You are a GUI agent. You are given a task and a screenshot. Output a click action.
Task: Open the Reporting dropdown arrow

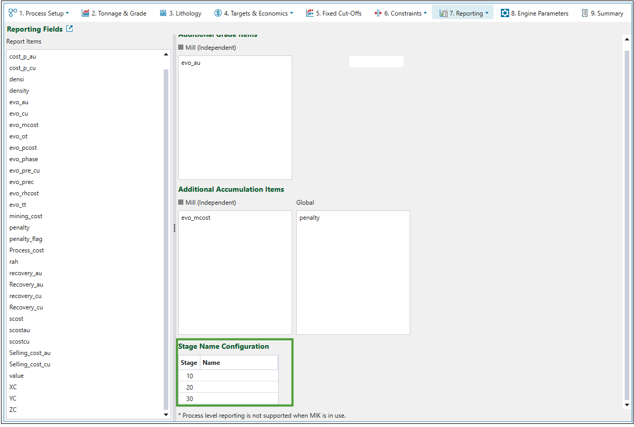[487, 13]
